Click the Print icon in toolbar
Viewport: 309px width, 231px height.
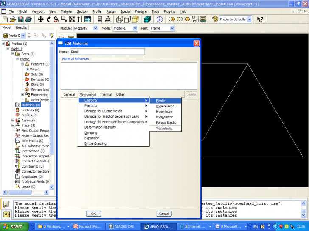pos(28,19)
